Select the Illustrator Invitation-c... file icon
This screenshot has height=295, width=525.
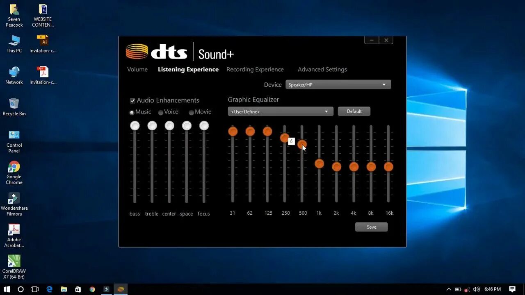[43, 44]
